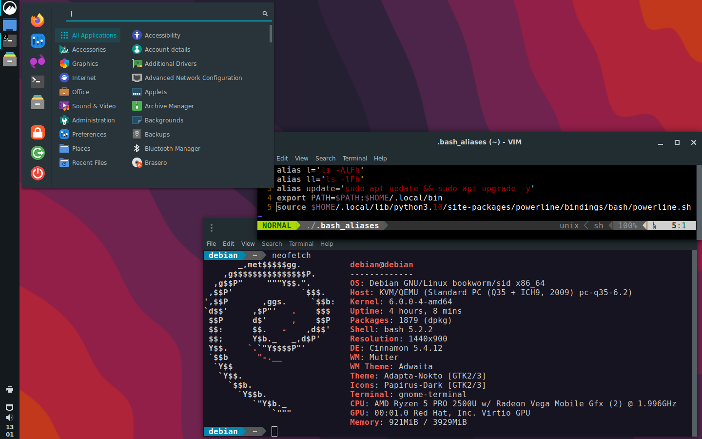Launch Backgrounds settings
Image resolution: width=702 pixels, height=439 pixels.
158,120
